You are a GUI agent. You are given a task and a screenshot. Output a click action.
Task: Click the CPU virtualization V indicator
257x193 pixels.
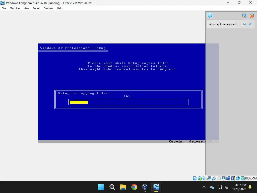pyautogui.click(x=233, y=178)
